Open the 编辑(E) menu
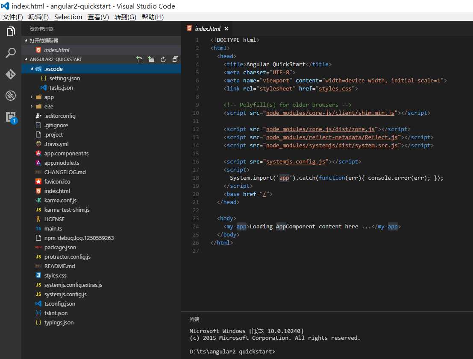Viewport: 473px width, 359px height. (38, 17)
